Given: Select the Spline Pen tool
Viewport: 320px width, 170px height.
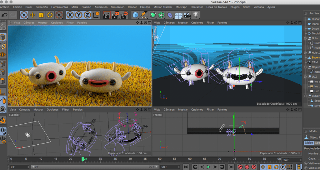Looking at the screenshot, I should 144,15.
